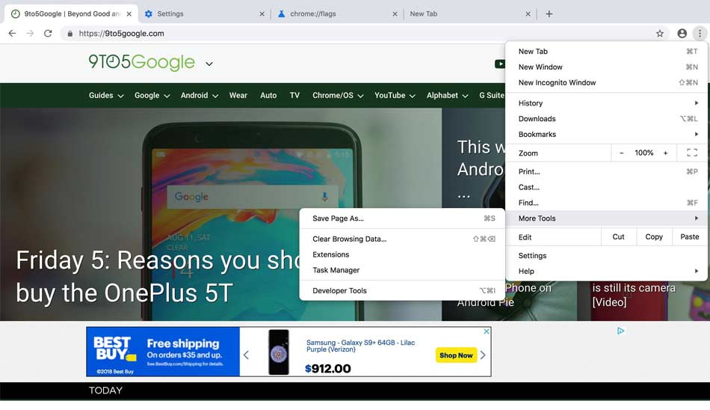Switch to the Settings tab
This screenshot has height=410, width=710.
click(204, 14)
